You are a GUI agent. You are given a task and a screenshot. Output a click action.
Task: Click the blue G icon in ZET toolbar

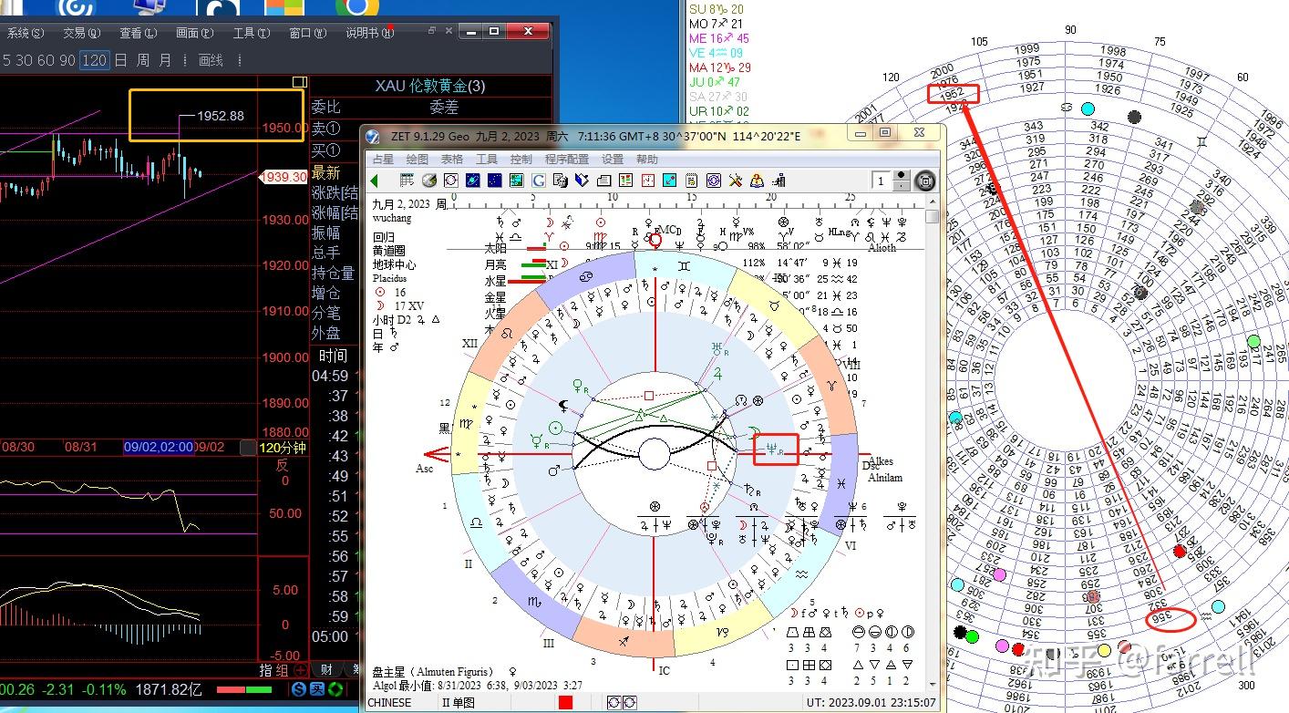pos(538,181)
